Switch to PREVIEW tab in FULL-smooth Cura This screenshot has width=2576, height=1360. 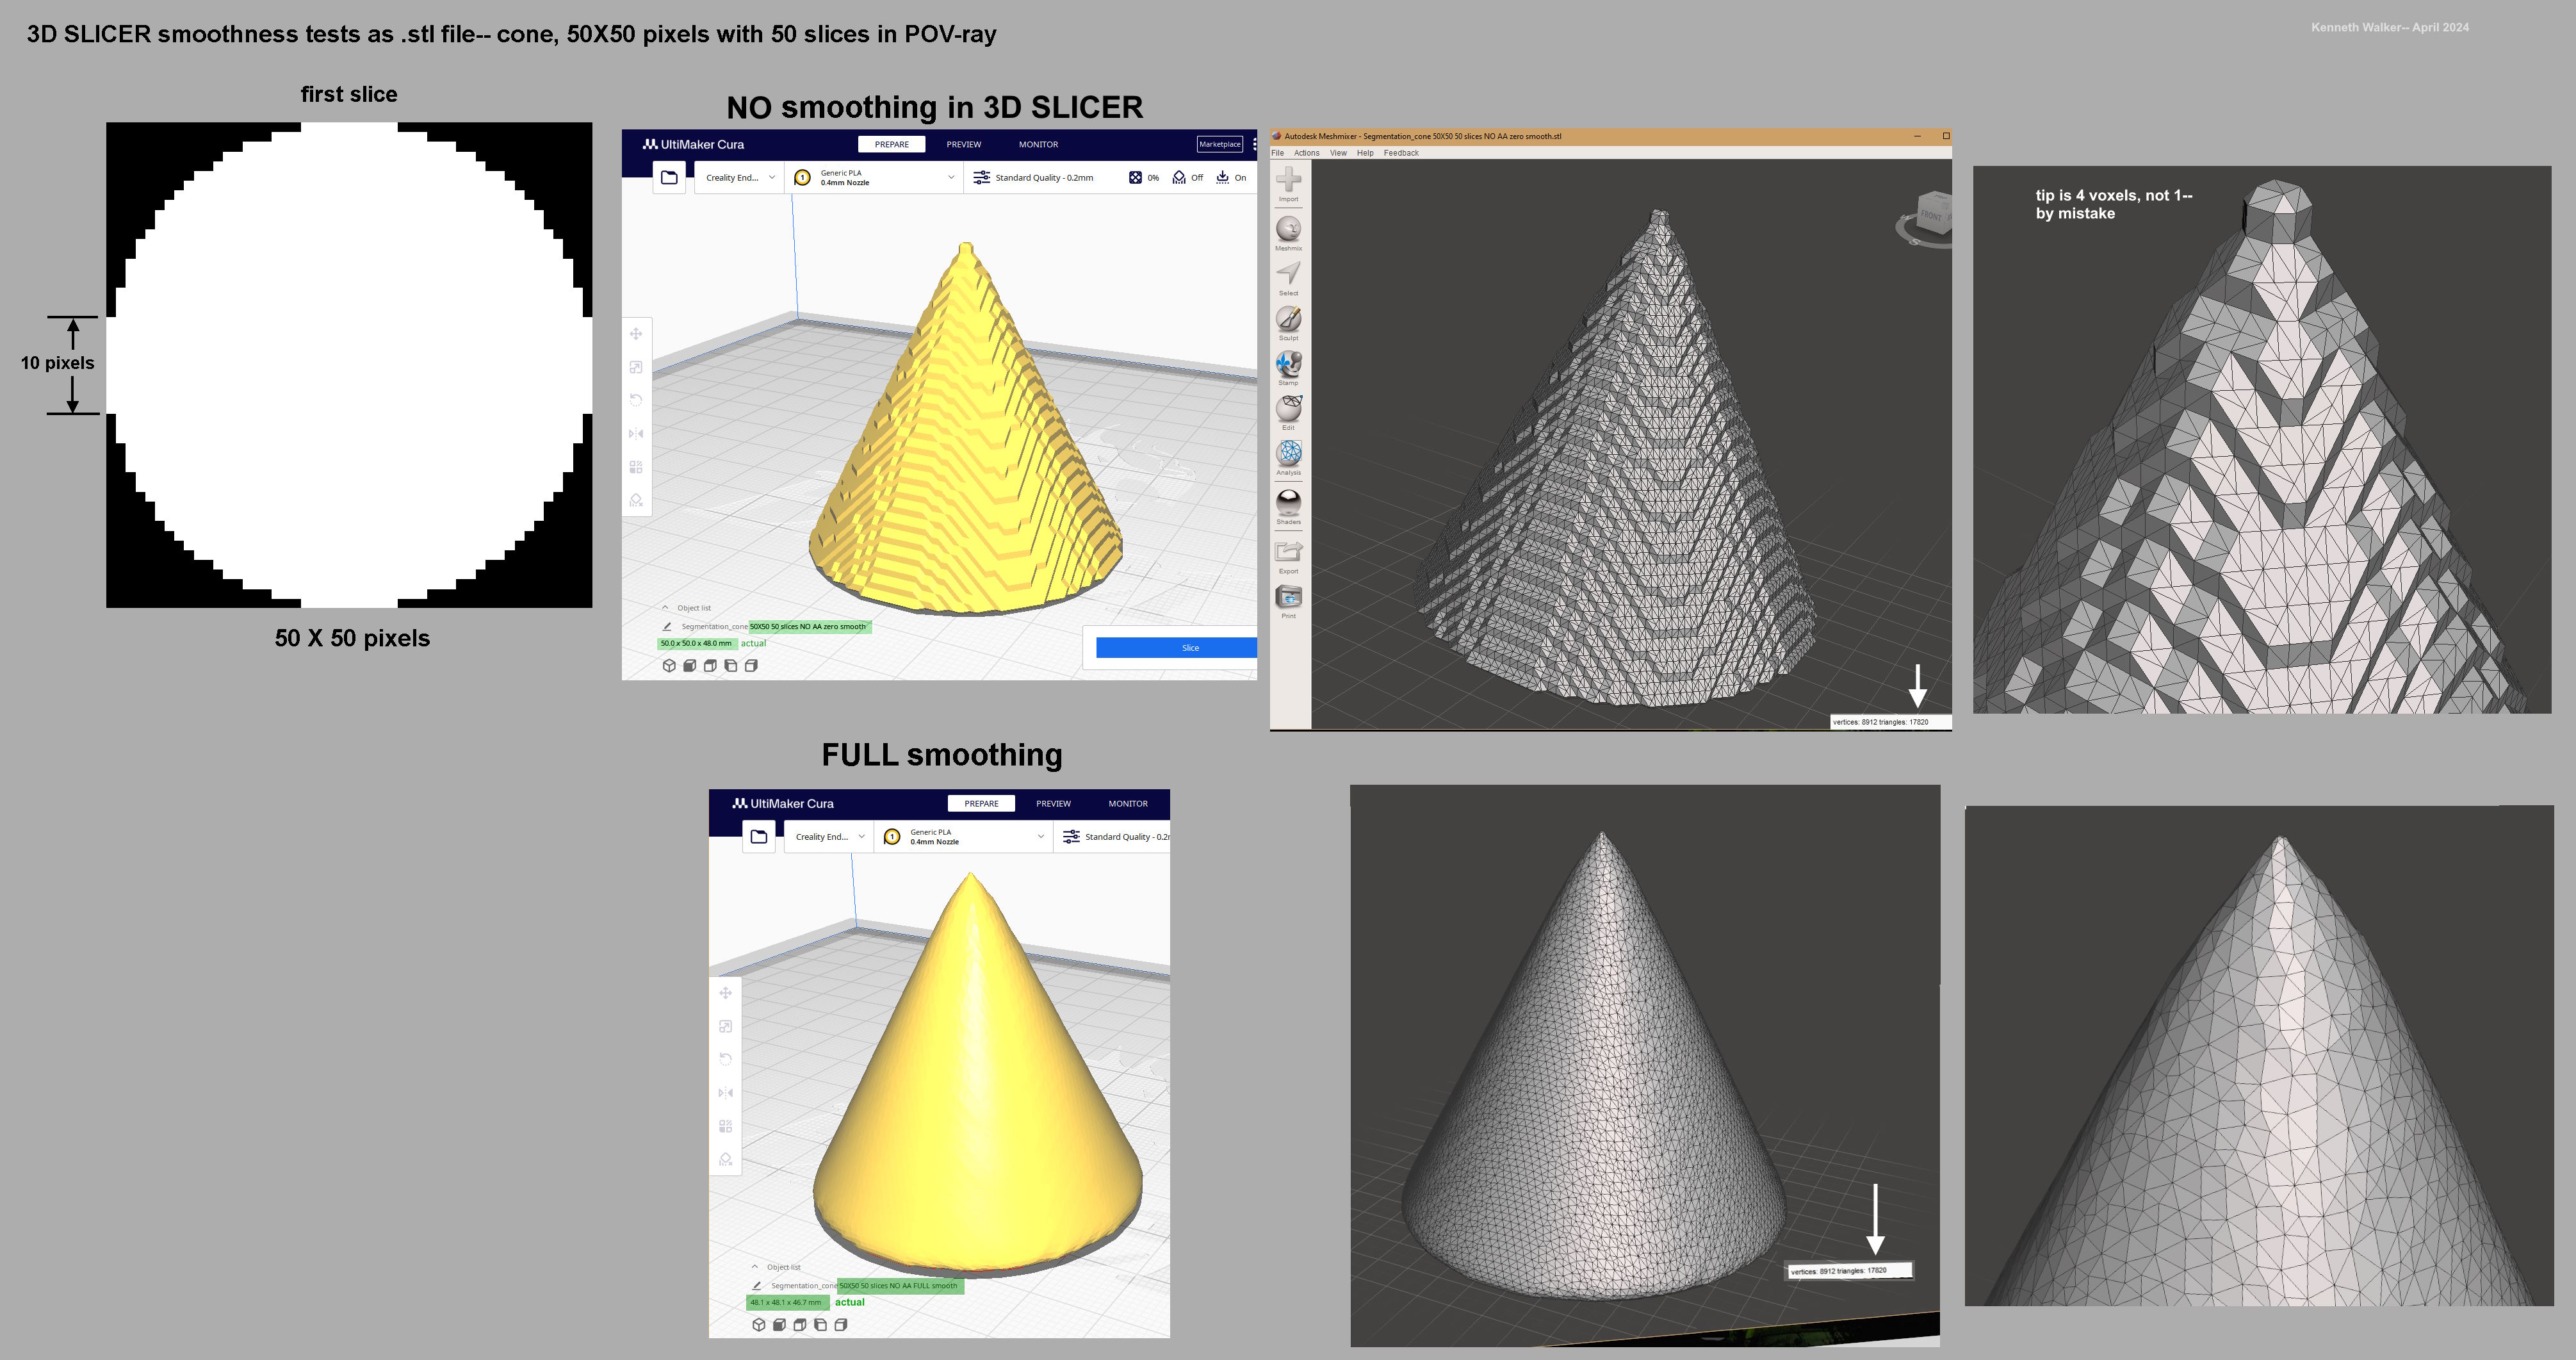click(1053, 803)
